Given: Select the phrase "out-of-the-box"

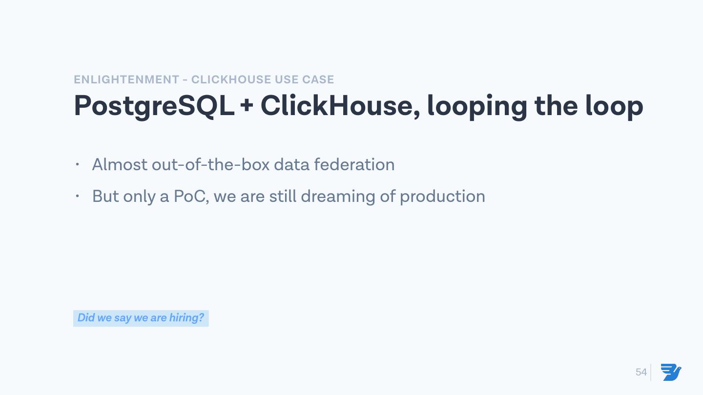Looking at the screenshot, I should (210, 164).
